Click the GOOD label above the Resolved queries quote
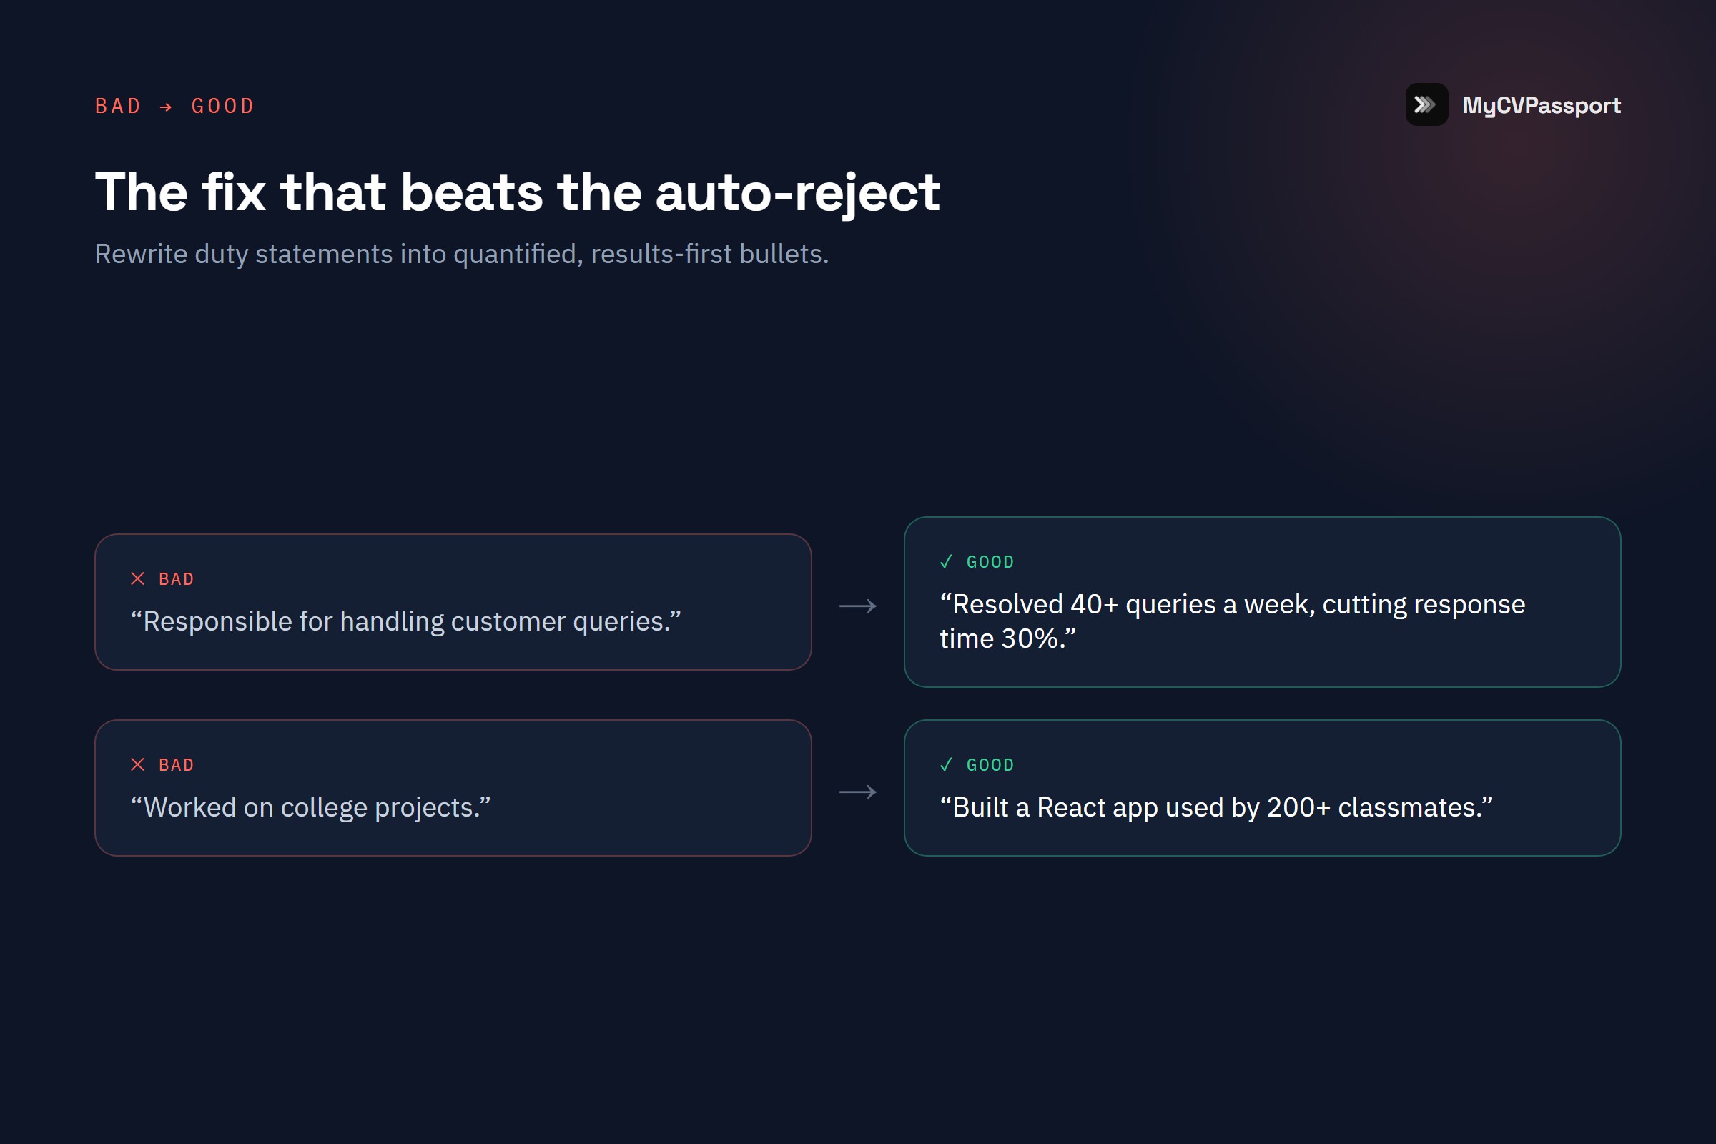1716x1144 pixels. tap(990, 562)
